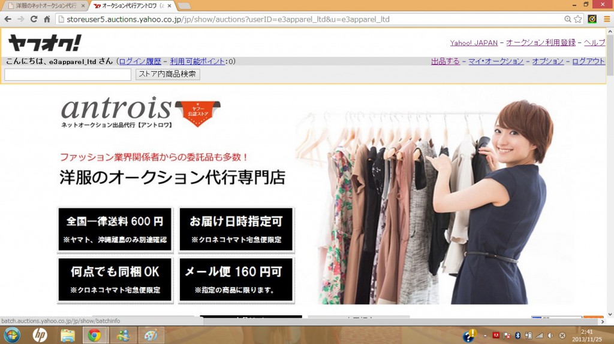614x344 pixels.
Task: Open the ヘルプ link
Action: [x=594, y=42]
